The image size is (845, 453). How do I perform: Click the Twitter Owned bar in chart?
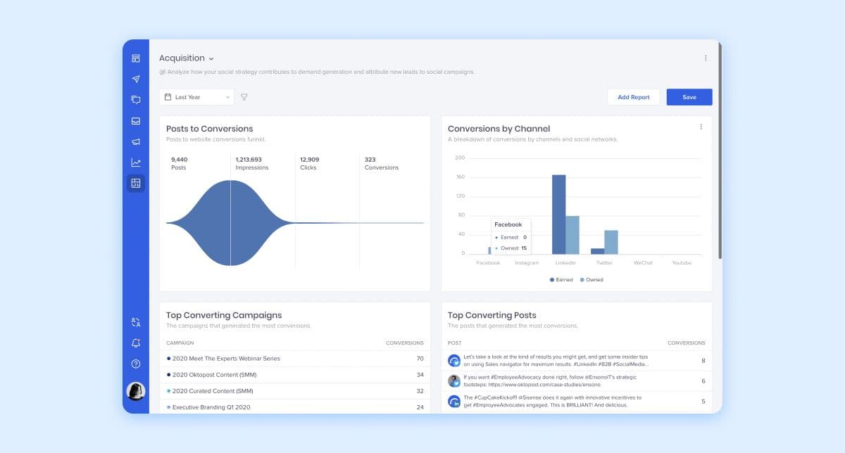click(611, 242)
